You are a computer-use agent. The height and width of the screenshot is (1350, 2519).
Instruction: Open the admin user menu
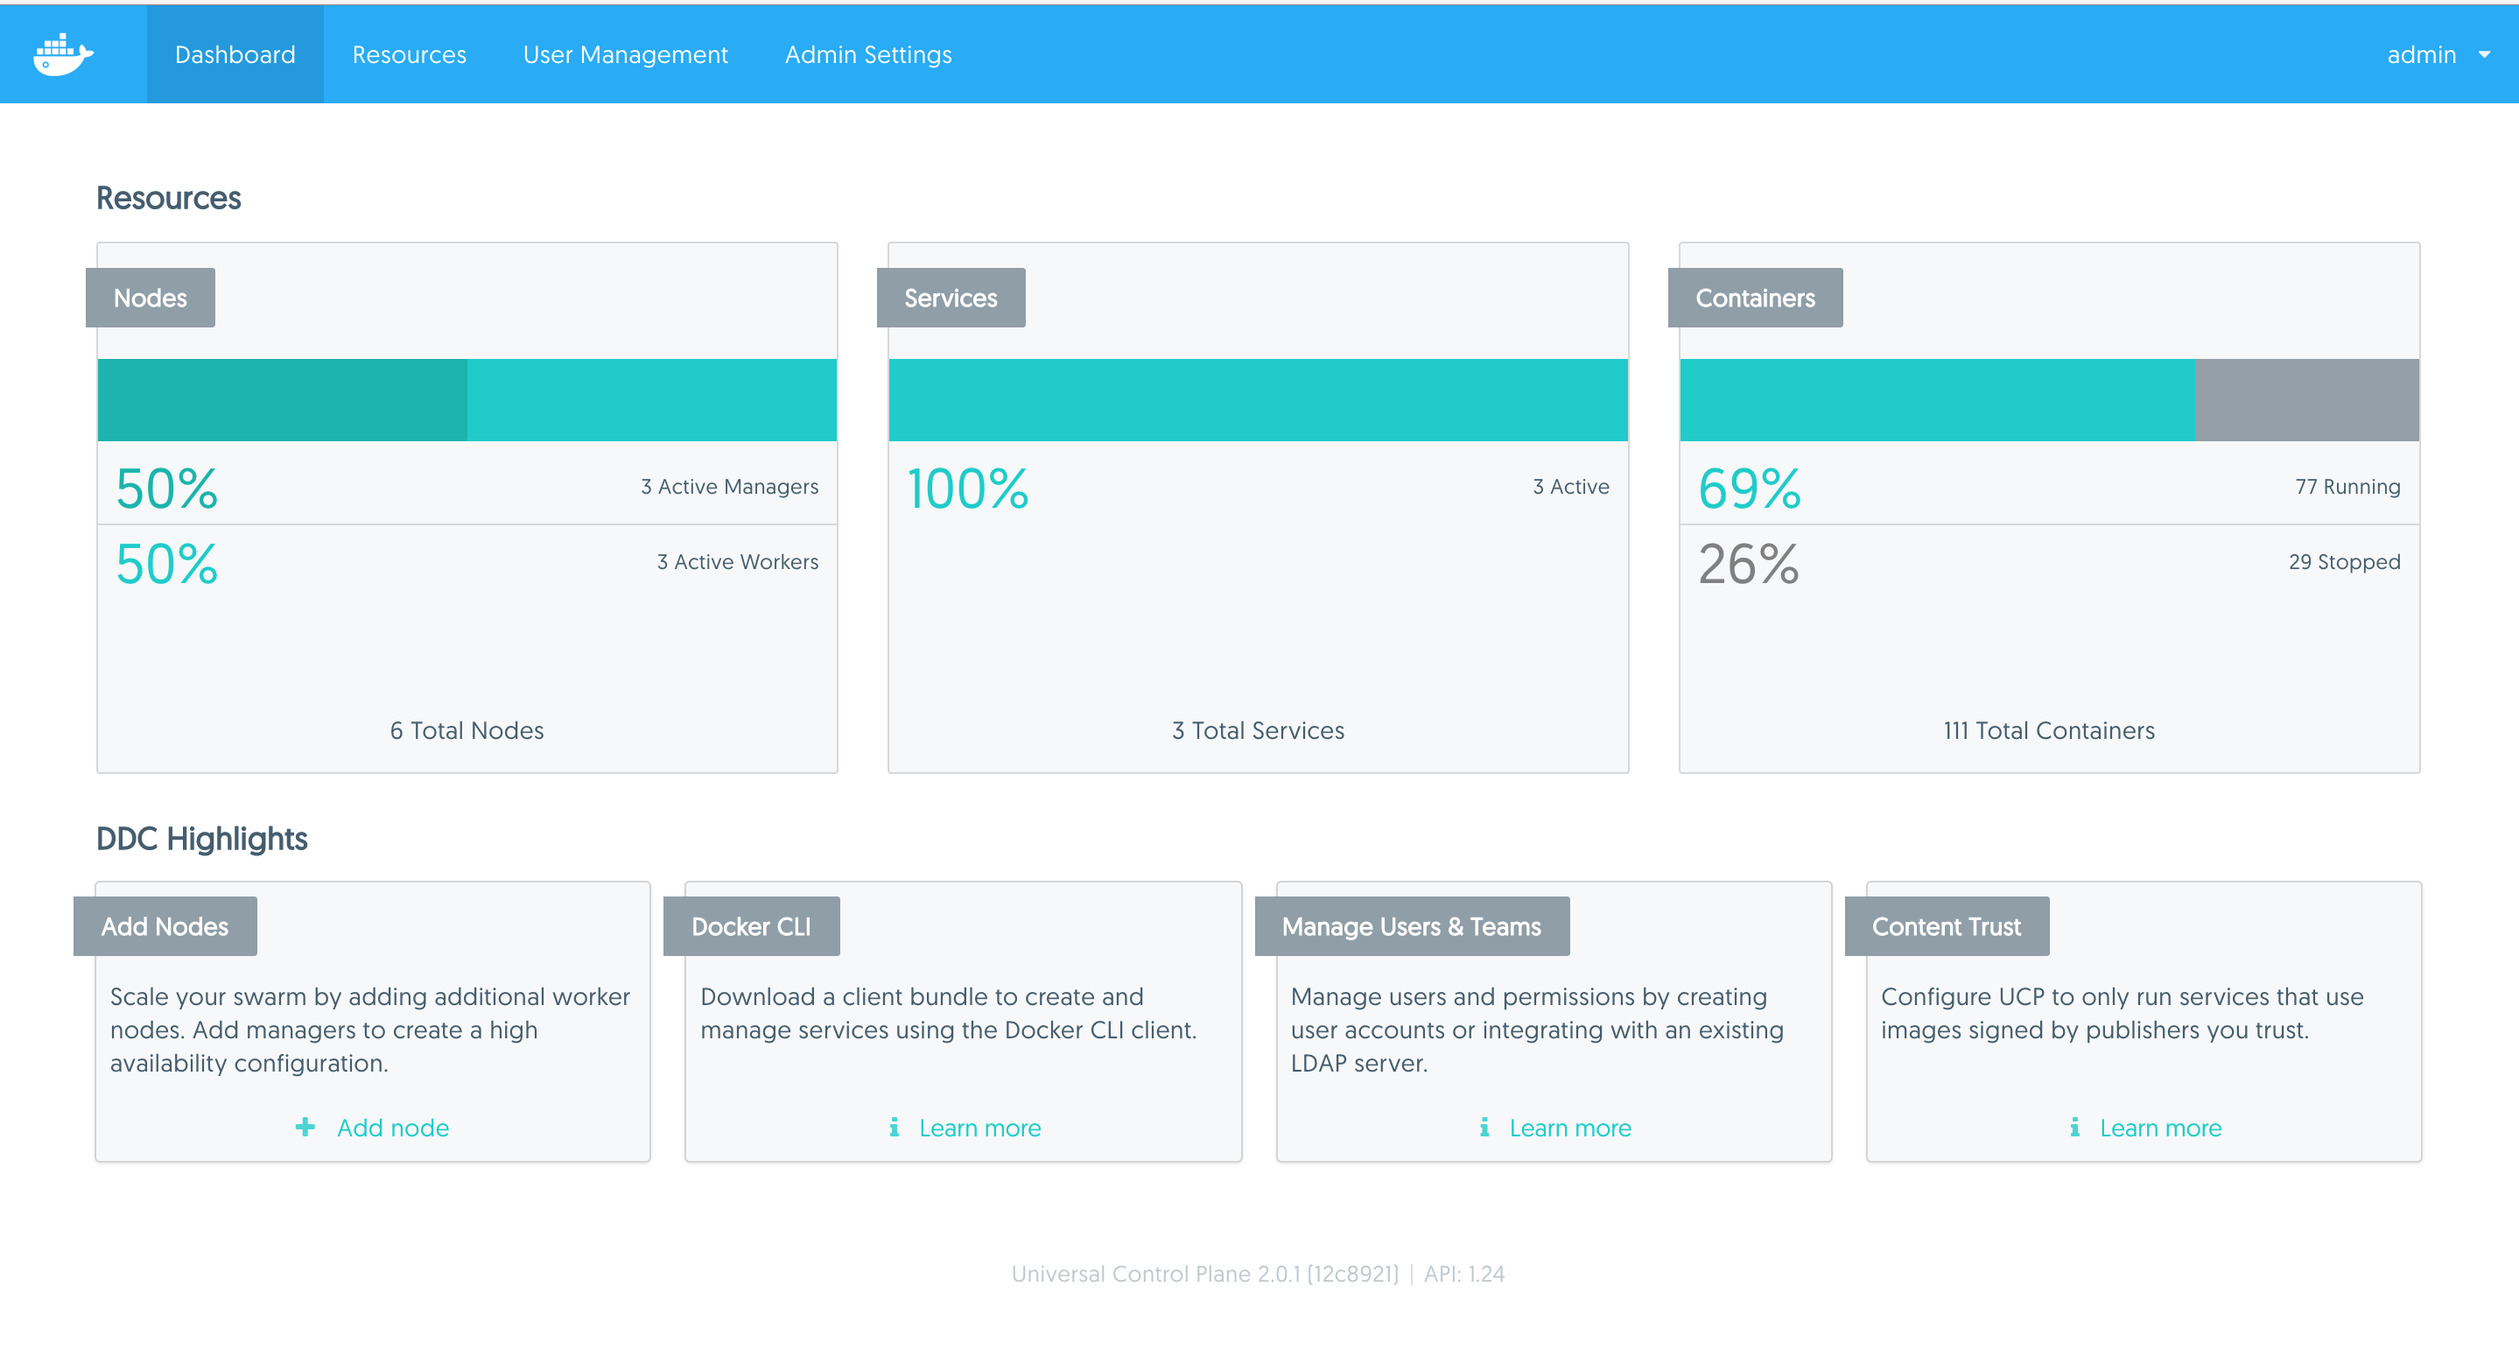2421,55
